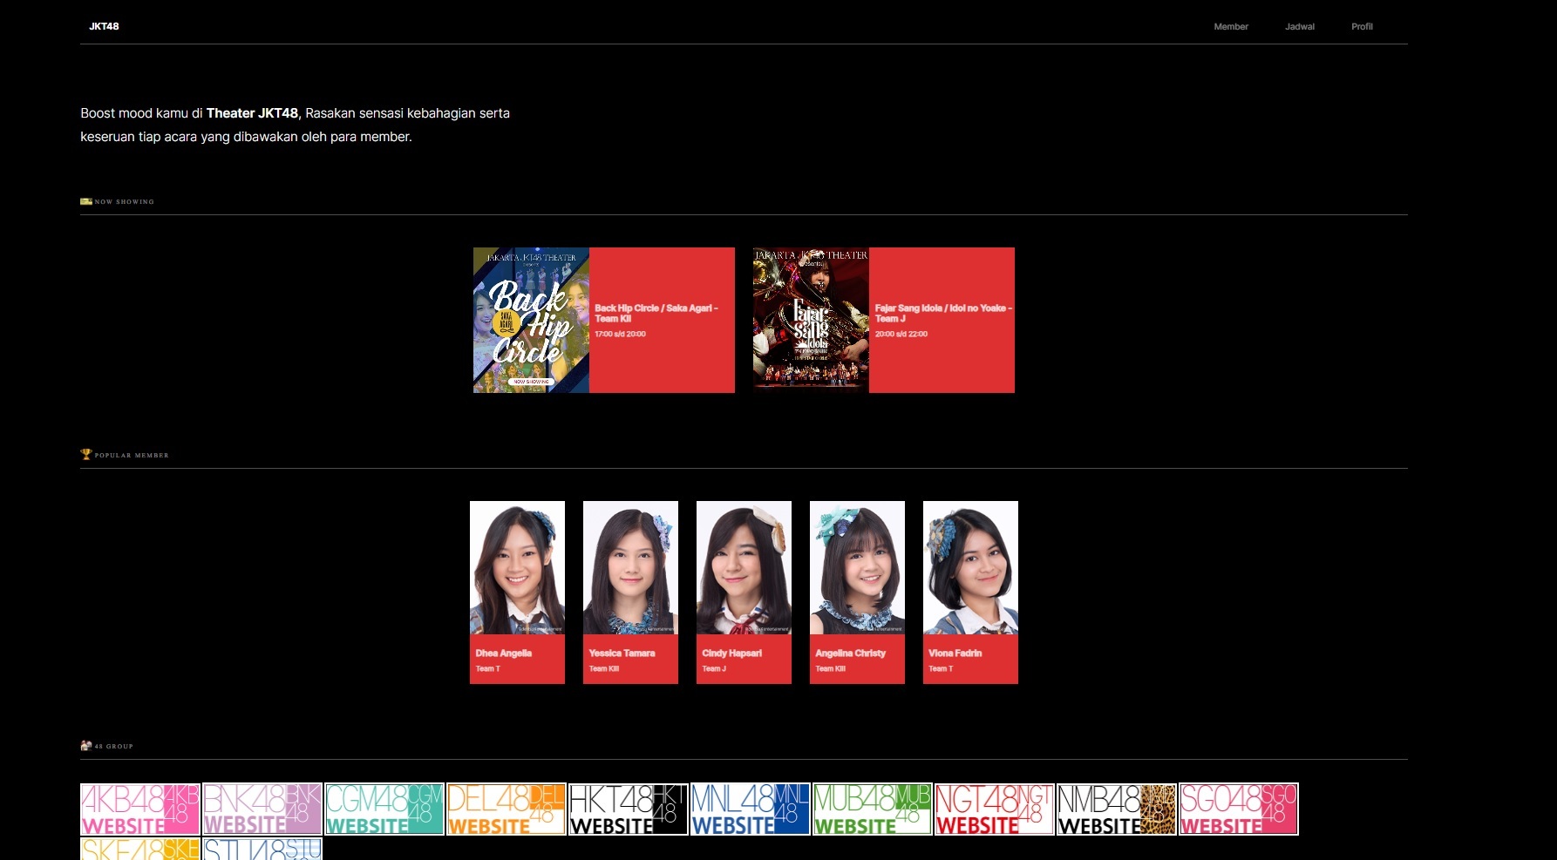The height and width of the screenshot is (860, 1557).
Task: Open the AKB48 website logo
Action: [140, 809]
